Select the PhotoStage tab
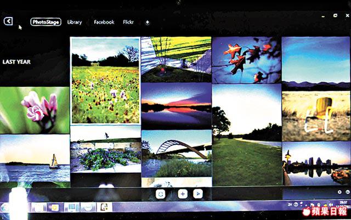 click(46, 22)
